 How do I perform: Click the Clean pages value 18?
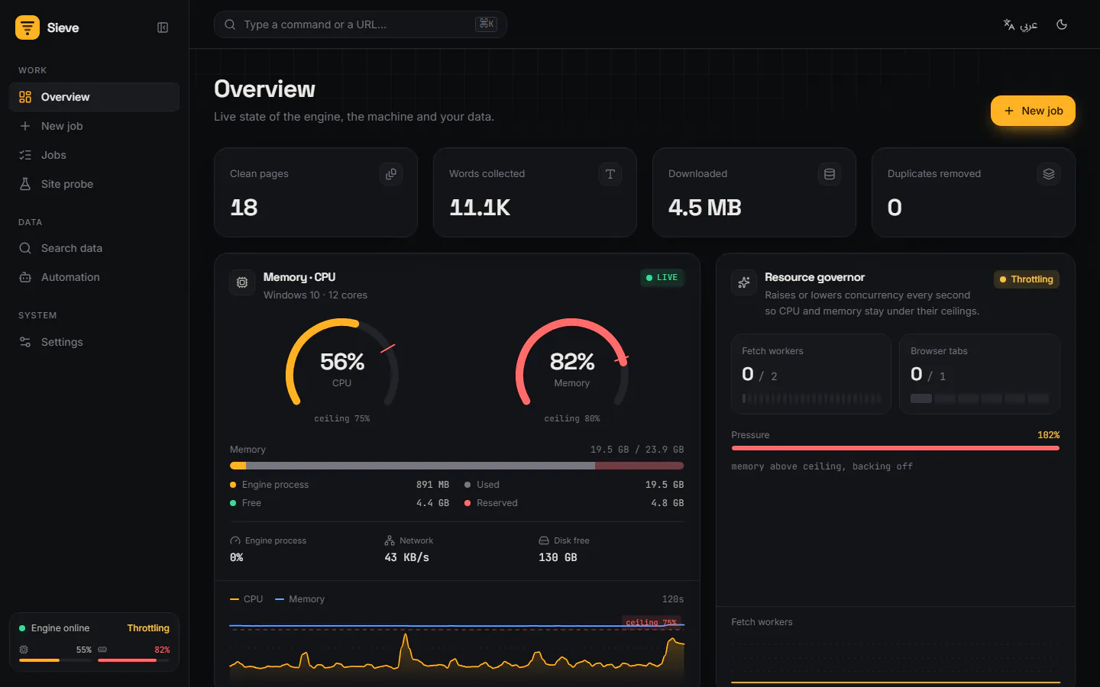[x=244, y=208]
